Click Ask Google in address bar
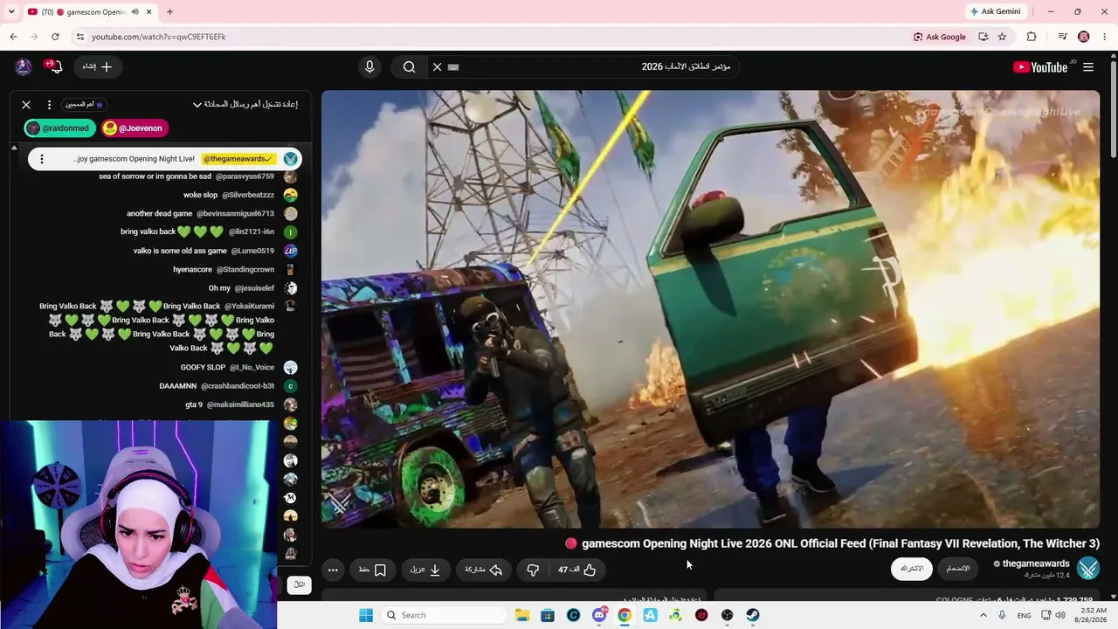Image resolution: width=1118 pixels, height=629 pixels. tap(940, 37)
